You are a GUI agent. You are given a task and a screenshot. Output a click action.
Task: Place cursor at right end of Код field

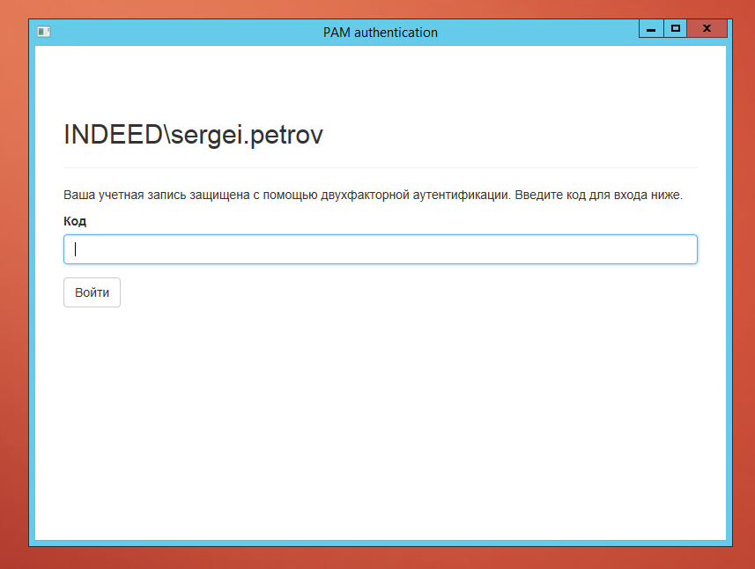[687, 249]
